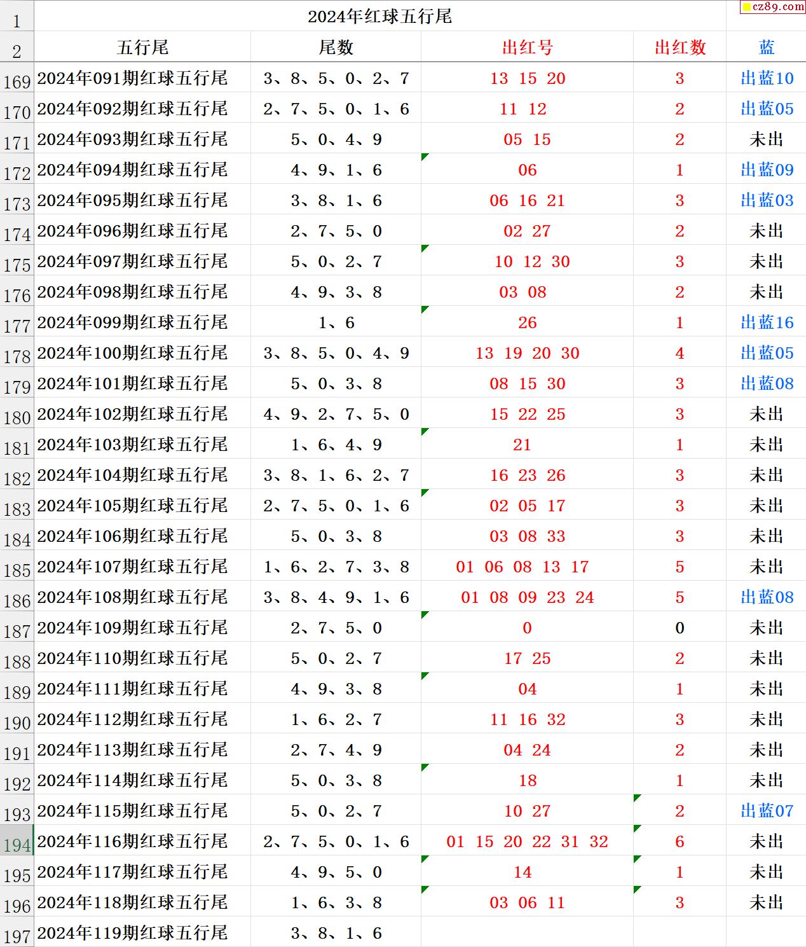Click 出红数 cell showing 0 for 109期

click(x=680, y=628)
